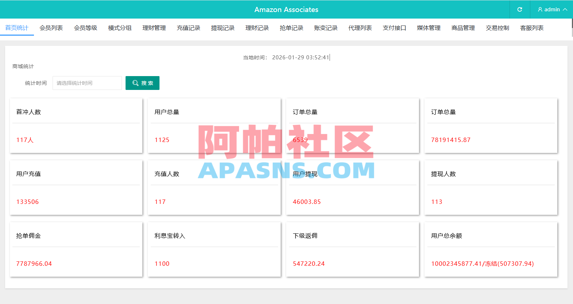This screenshot has width=573, height=304.
Task: Switch to the 商品管理 tab
Action: tap(463, 28)
